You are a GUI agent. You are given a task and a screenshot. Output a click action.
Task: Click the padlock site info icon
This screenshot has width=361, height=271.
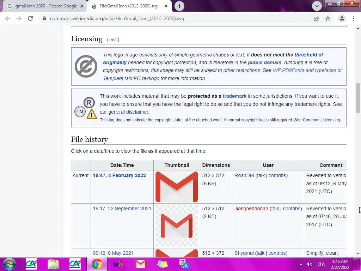(44, 18)
